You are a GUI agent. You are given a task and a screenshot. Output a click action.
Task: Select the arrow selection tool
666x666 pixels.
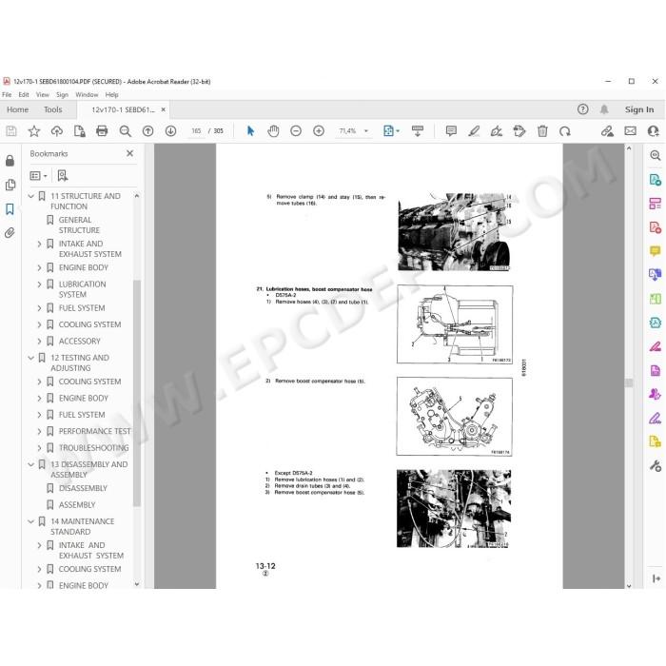pyautogui.click(x=250, y=131)
